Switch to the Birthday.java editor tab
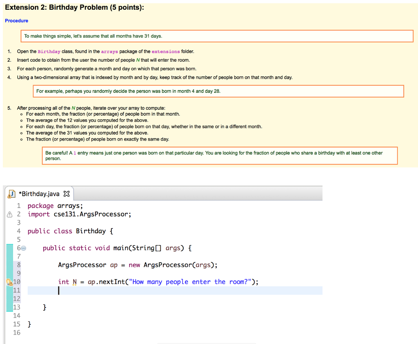The height and width of the screenshot is (344, 418). coord(41,194)
